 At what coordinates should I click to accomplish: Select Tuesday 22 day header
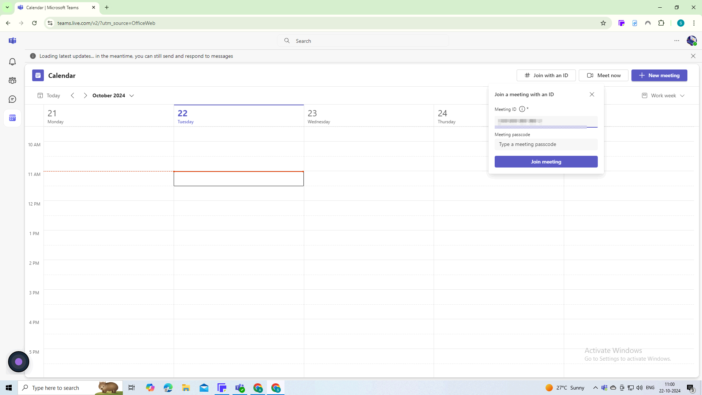pos(239,116)
